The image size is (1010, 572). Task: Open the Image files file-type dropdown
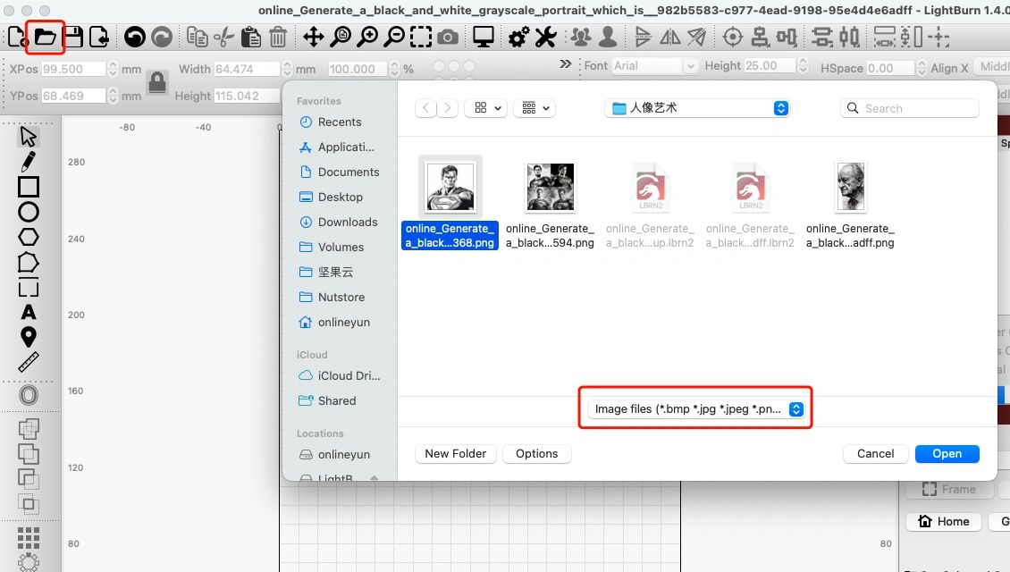695,408
